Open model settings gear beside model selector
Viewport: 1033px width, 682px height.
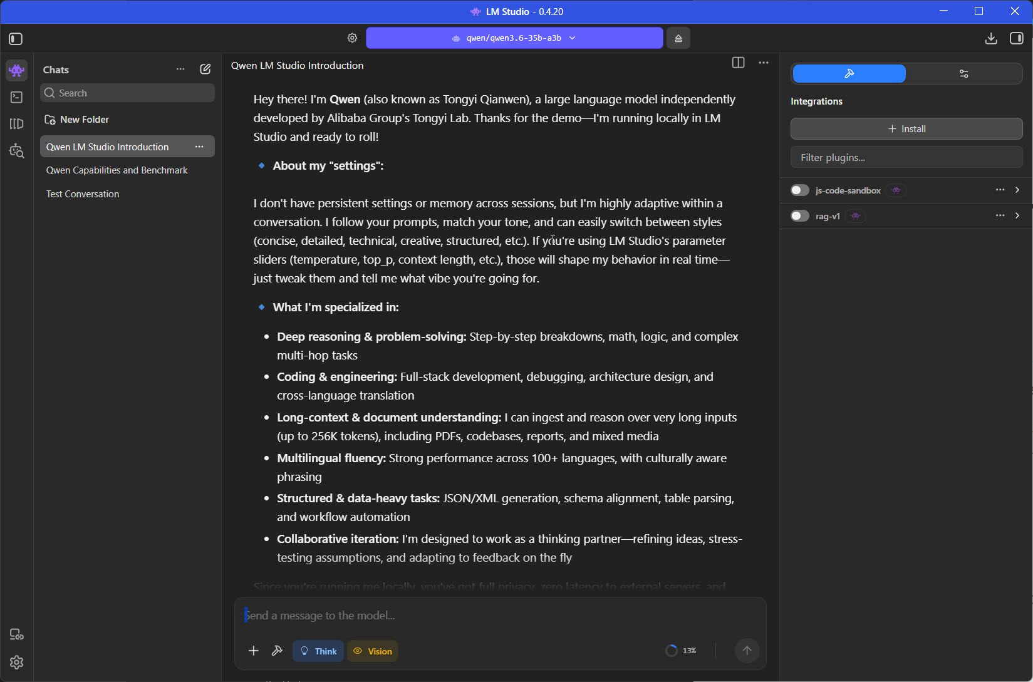(x=352, y=38)
